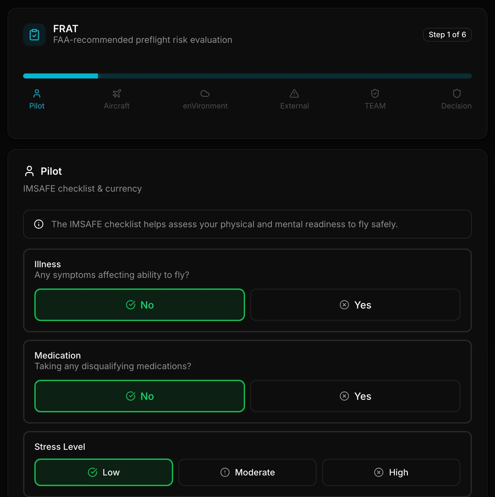Click 'FAA-recommended preflight risk evaluation' subtitle
495x497 pixels.
pos(143,40)
